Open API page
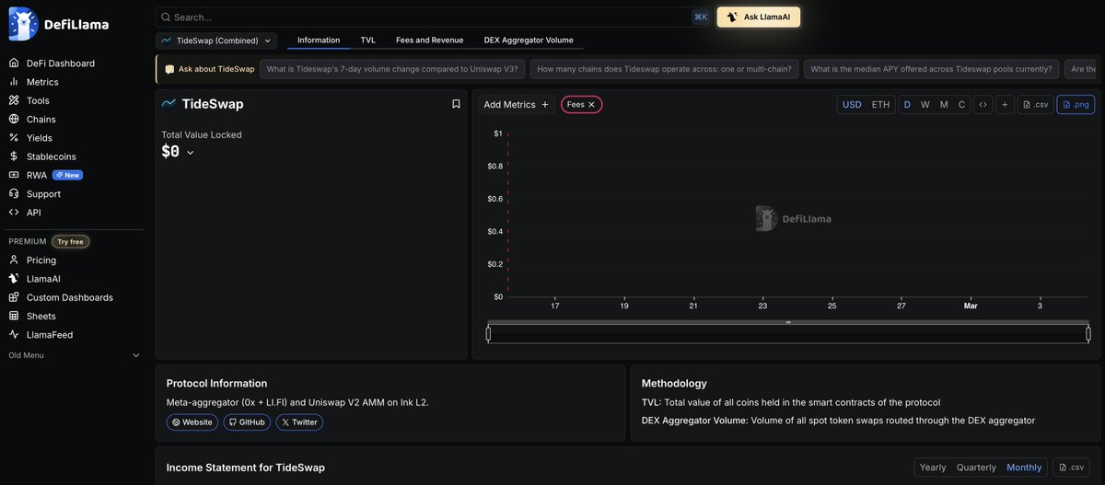1105x485 pixels. point(25,213)
